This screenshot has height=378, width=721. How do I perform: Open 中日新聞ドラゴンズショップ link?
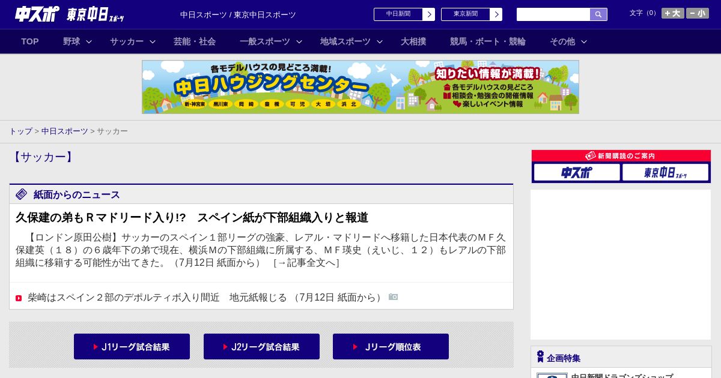click(622, 376)
